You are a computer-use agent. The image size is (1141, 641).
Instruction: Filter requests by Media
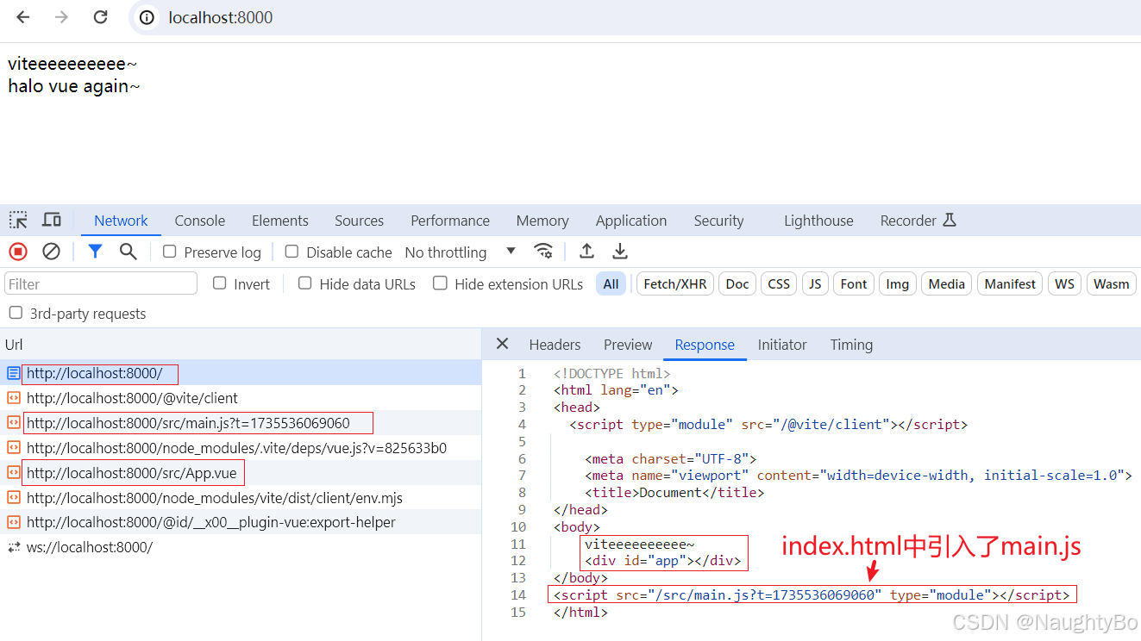coord(946,283)
